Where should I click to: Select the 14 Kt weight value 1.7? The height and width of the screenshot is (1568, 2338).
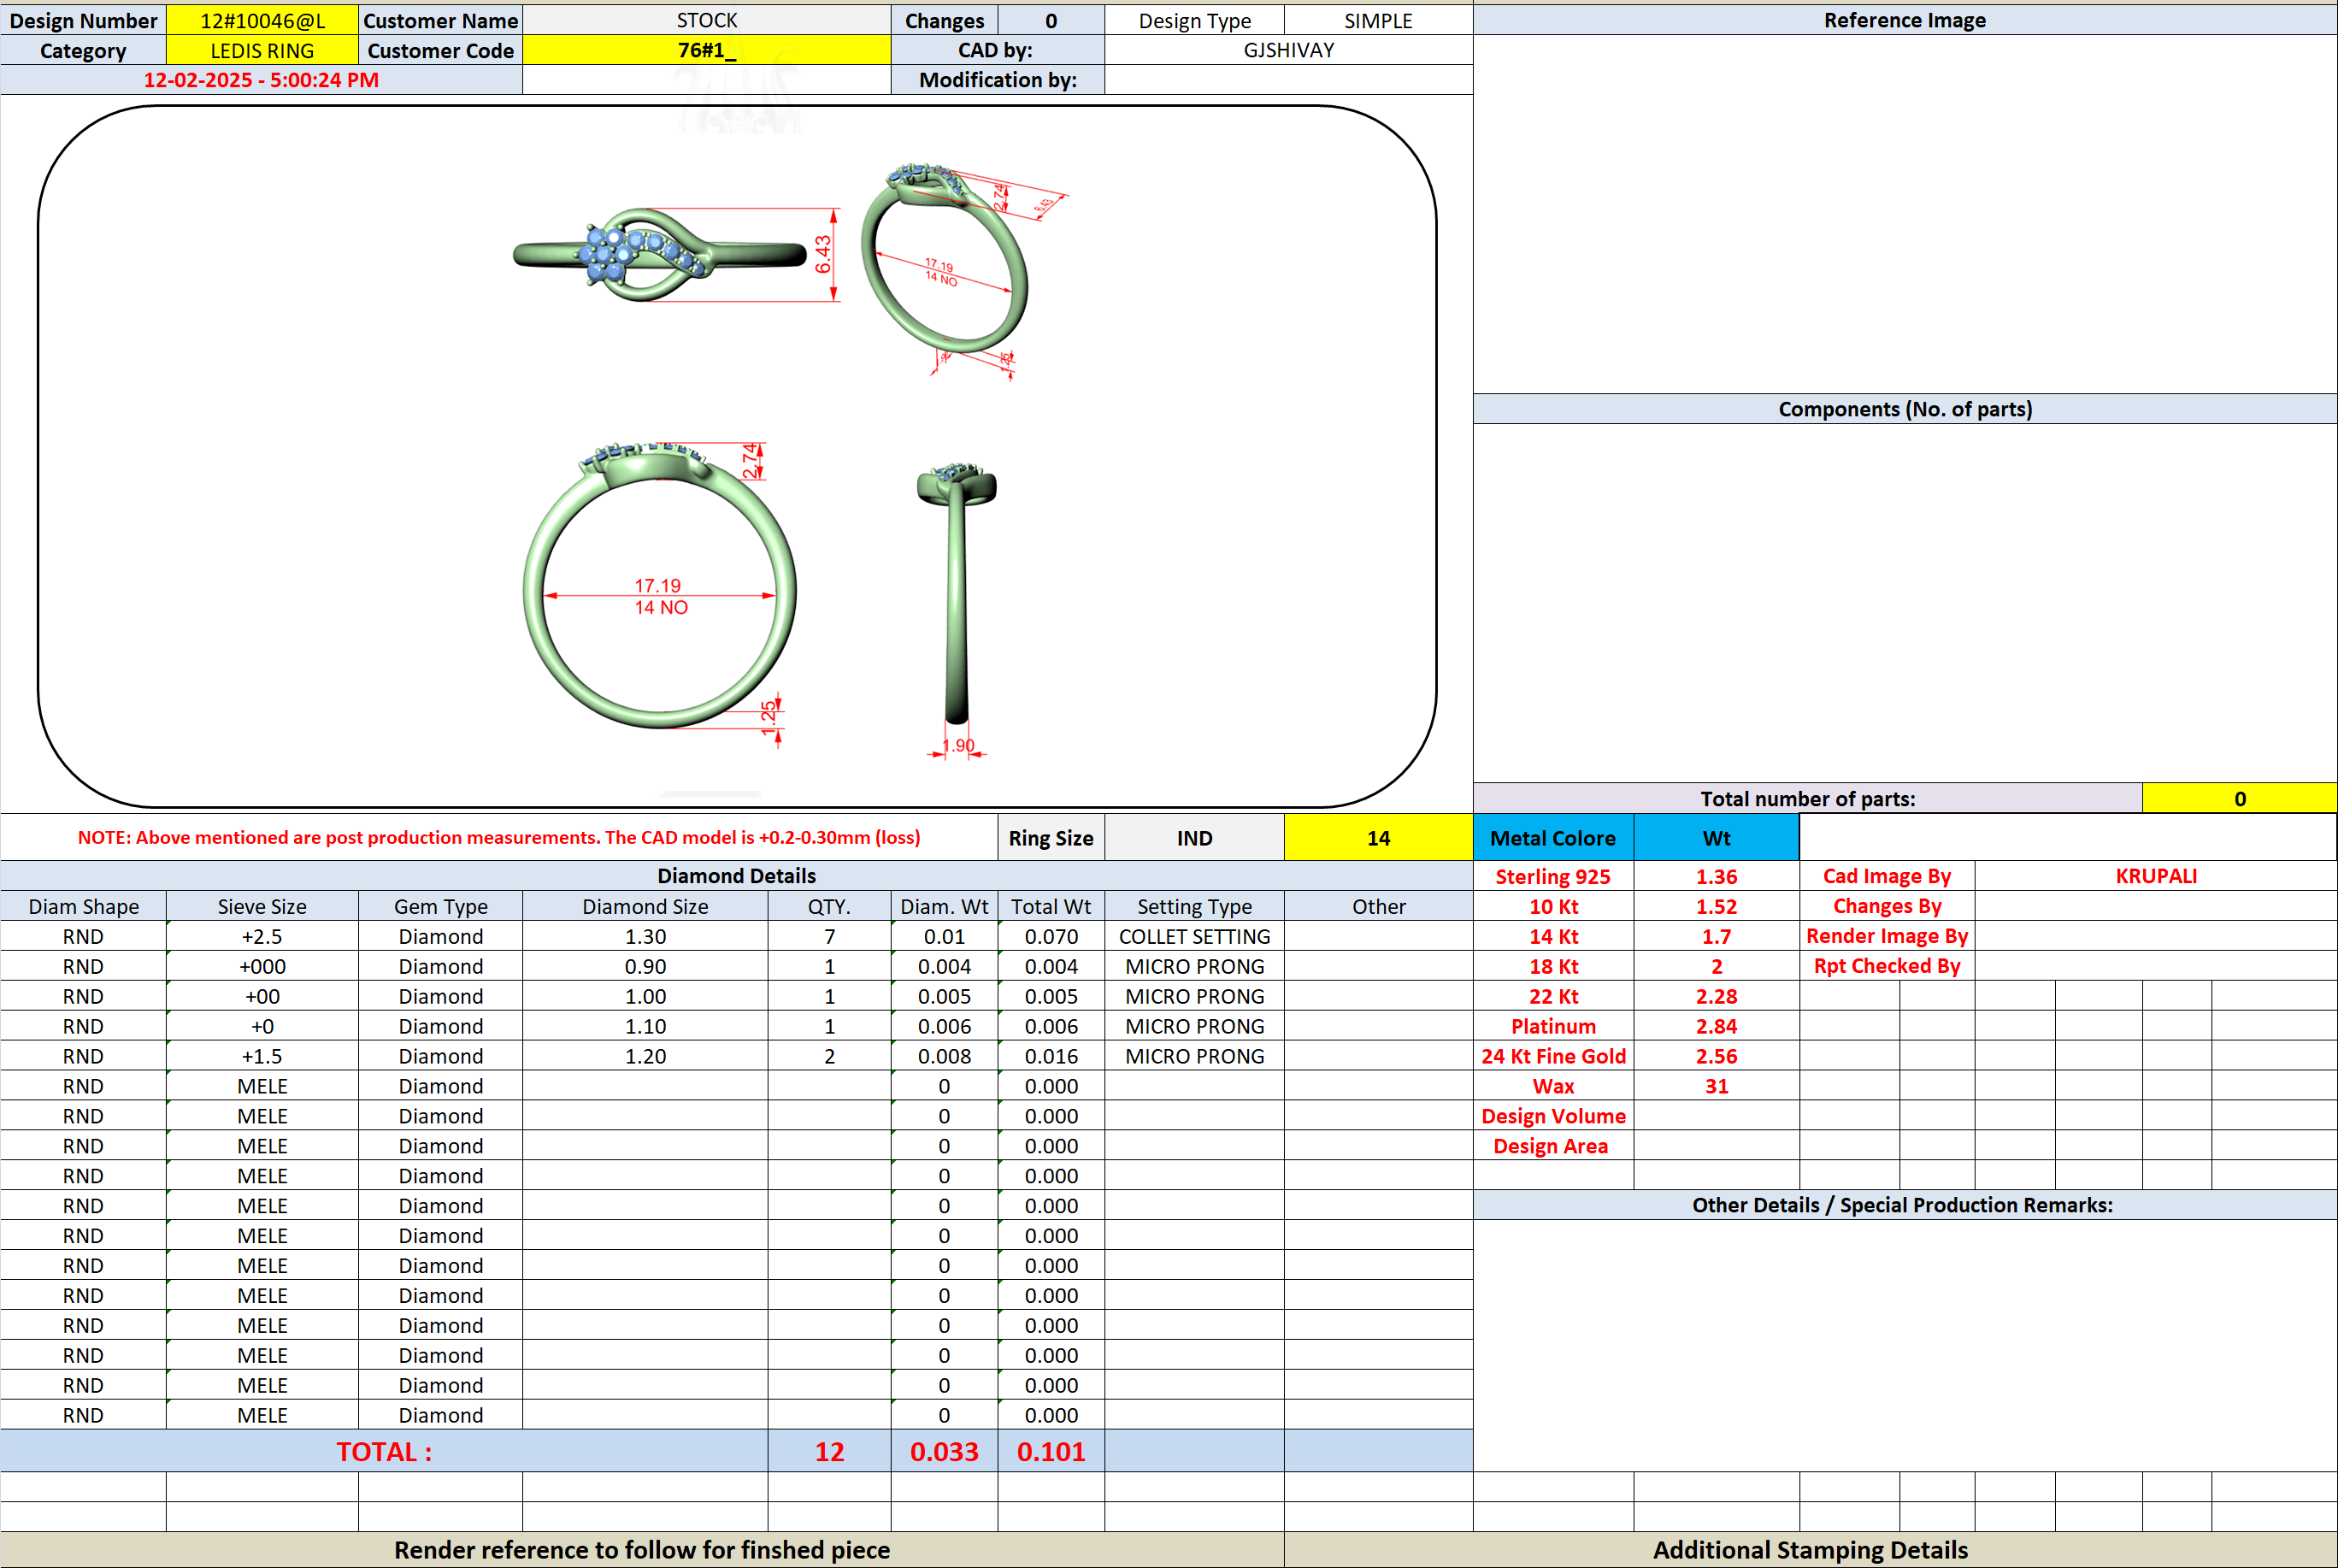1717,936
